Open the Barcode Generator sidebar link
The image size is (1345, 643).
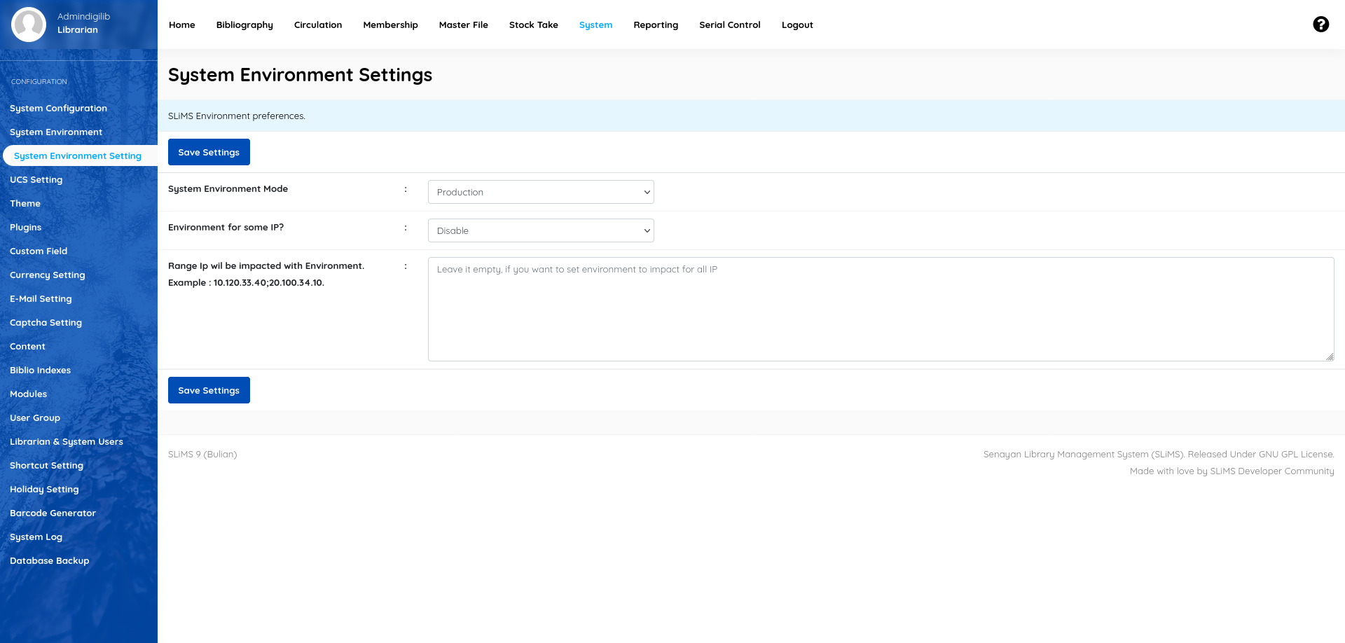click(53, 513)
